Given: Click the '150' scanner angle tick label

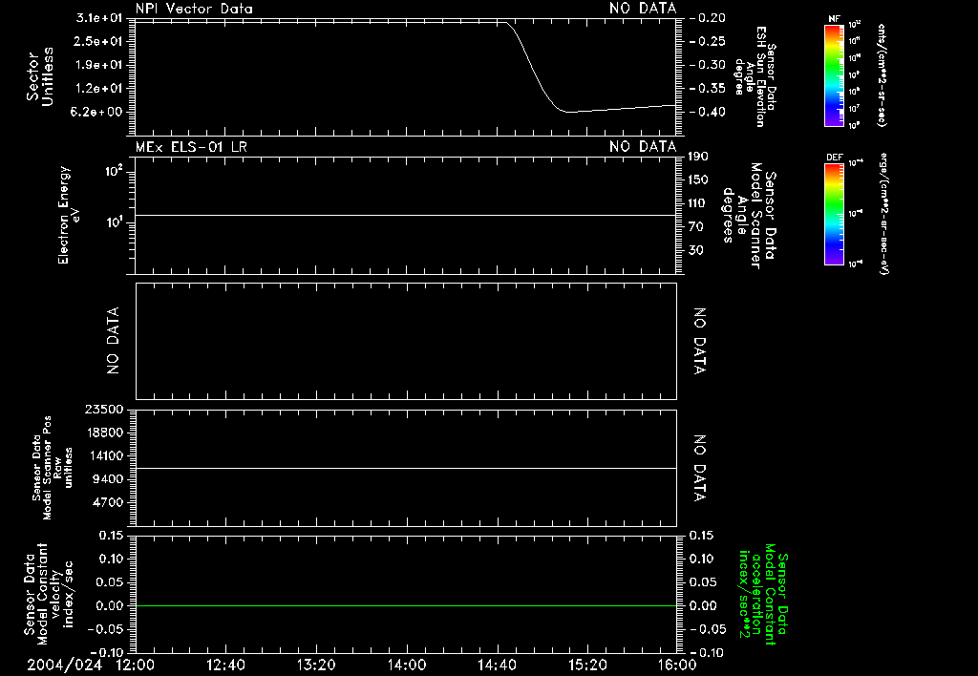Looking at the screenshot, I should [x=698, y=180].
